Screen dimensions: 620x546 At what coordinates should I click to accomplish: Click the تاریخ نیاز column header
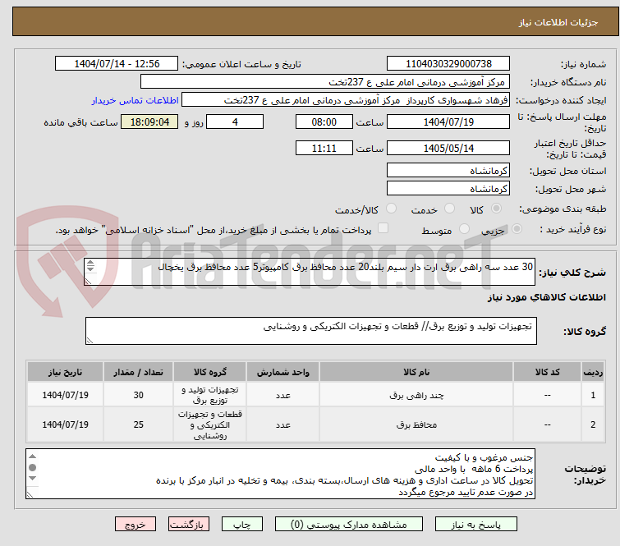point(65,372)
